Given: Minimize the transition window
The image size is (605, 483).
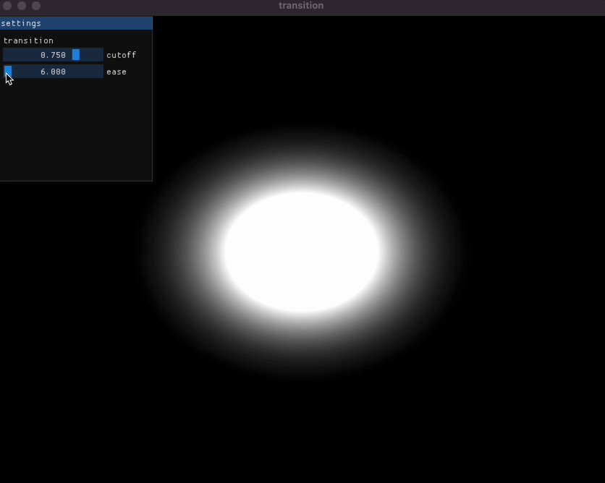Looking at the screenshot, I should tap(22, 6).
